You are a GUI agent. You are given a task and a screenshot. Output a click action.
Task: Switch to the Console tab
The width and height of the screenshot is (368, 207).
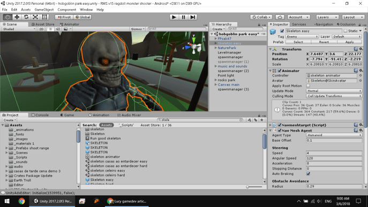[x=40, y=115]
